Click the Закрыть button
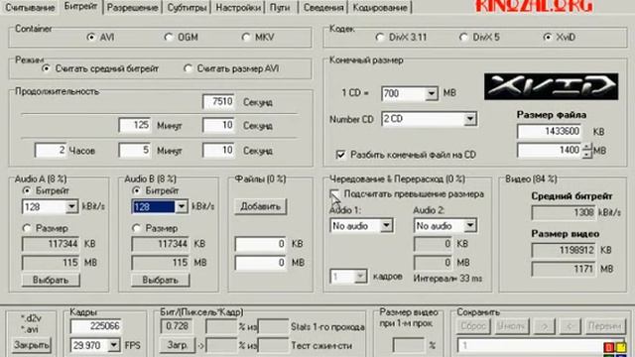 (x=31, y=345)
